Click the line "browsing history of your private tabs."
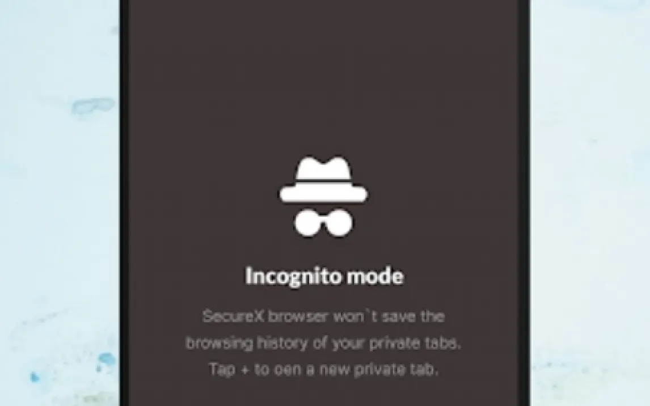This screenshot has height=406, width=650. point(323,343)
